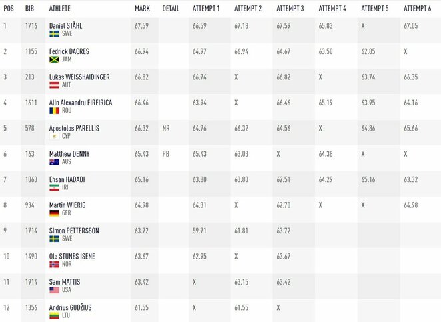The width and height of the screenshot is (441, 322).
Task: Click the Iranian flag under Ehsan Hadadi
Action: pos(54,187)
